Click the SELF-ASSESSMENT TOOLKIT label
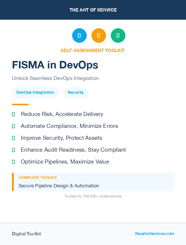 tap(93, 51)
